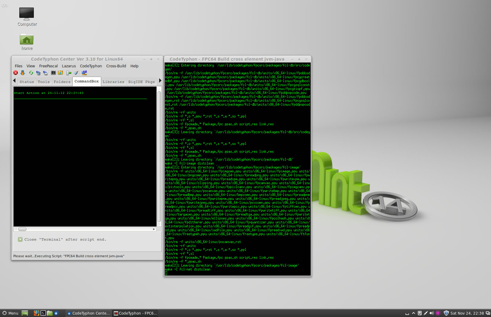Launch the terminal from the panel
This screenshot has height=317, width=491.
43,313
